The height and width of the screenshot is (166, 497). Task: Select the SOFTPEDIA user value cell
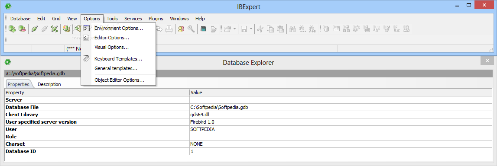pyautogui.click(x=341, y=129)
